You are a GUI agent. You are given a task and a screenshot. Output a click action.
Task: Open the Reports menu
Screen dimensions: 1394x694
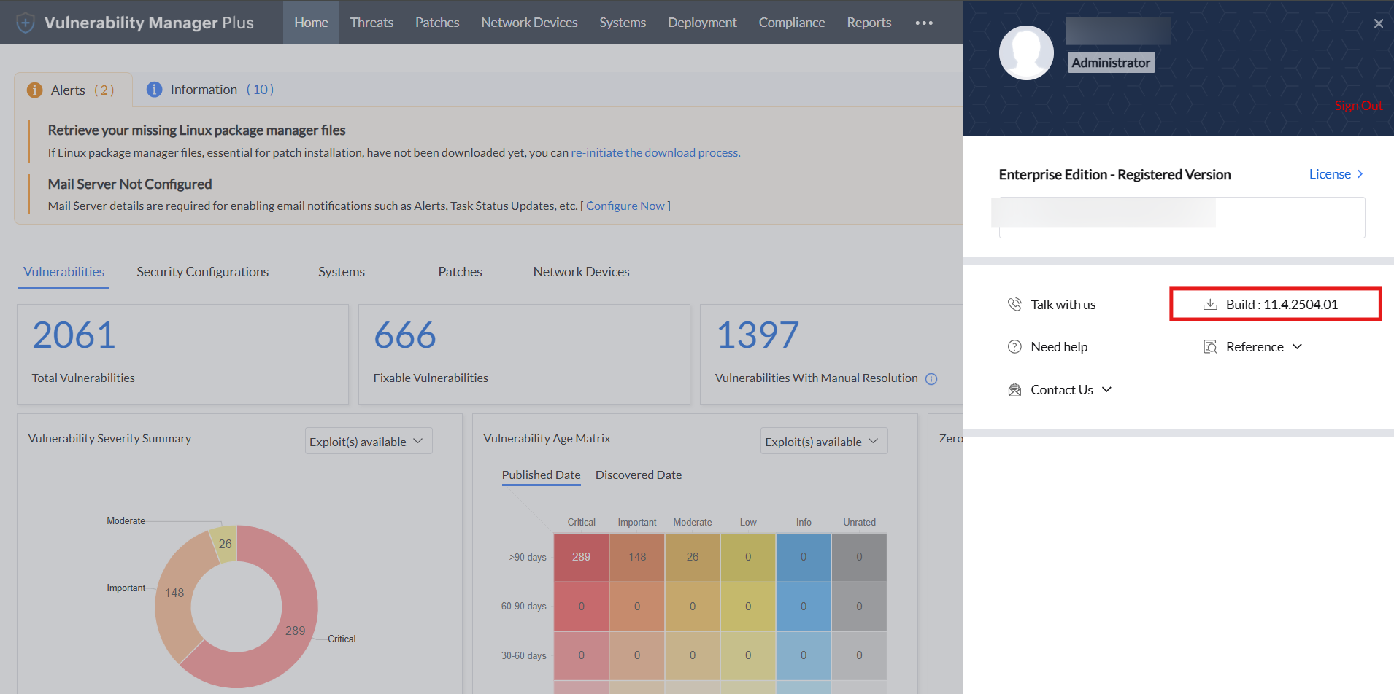(869, 23)
